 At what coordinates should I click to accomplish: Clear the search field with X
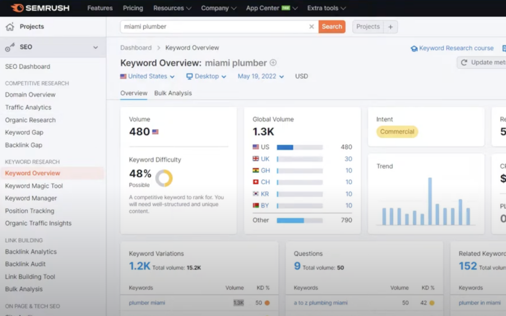tap(311, 27)
